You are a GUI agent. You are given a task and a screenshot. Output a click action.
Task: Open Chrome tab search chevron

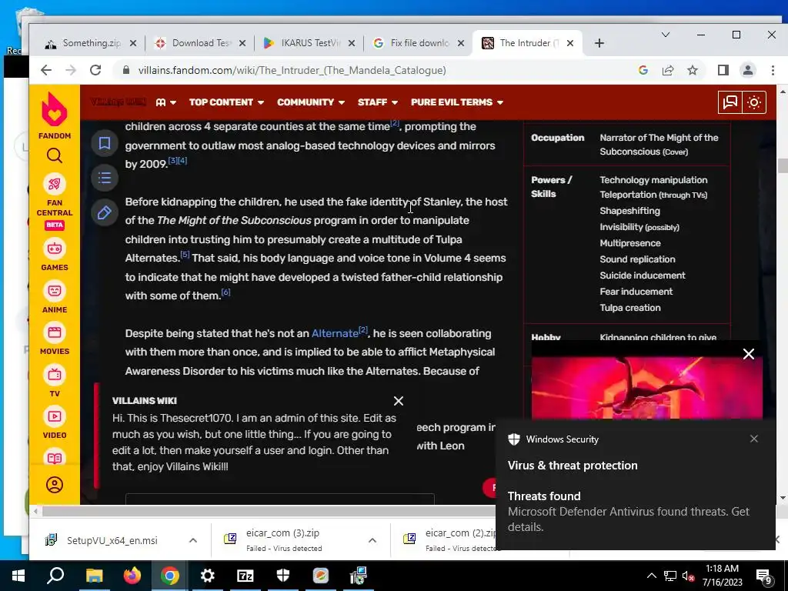(x=666, y=35)
